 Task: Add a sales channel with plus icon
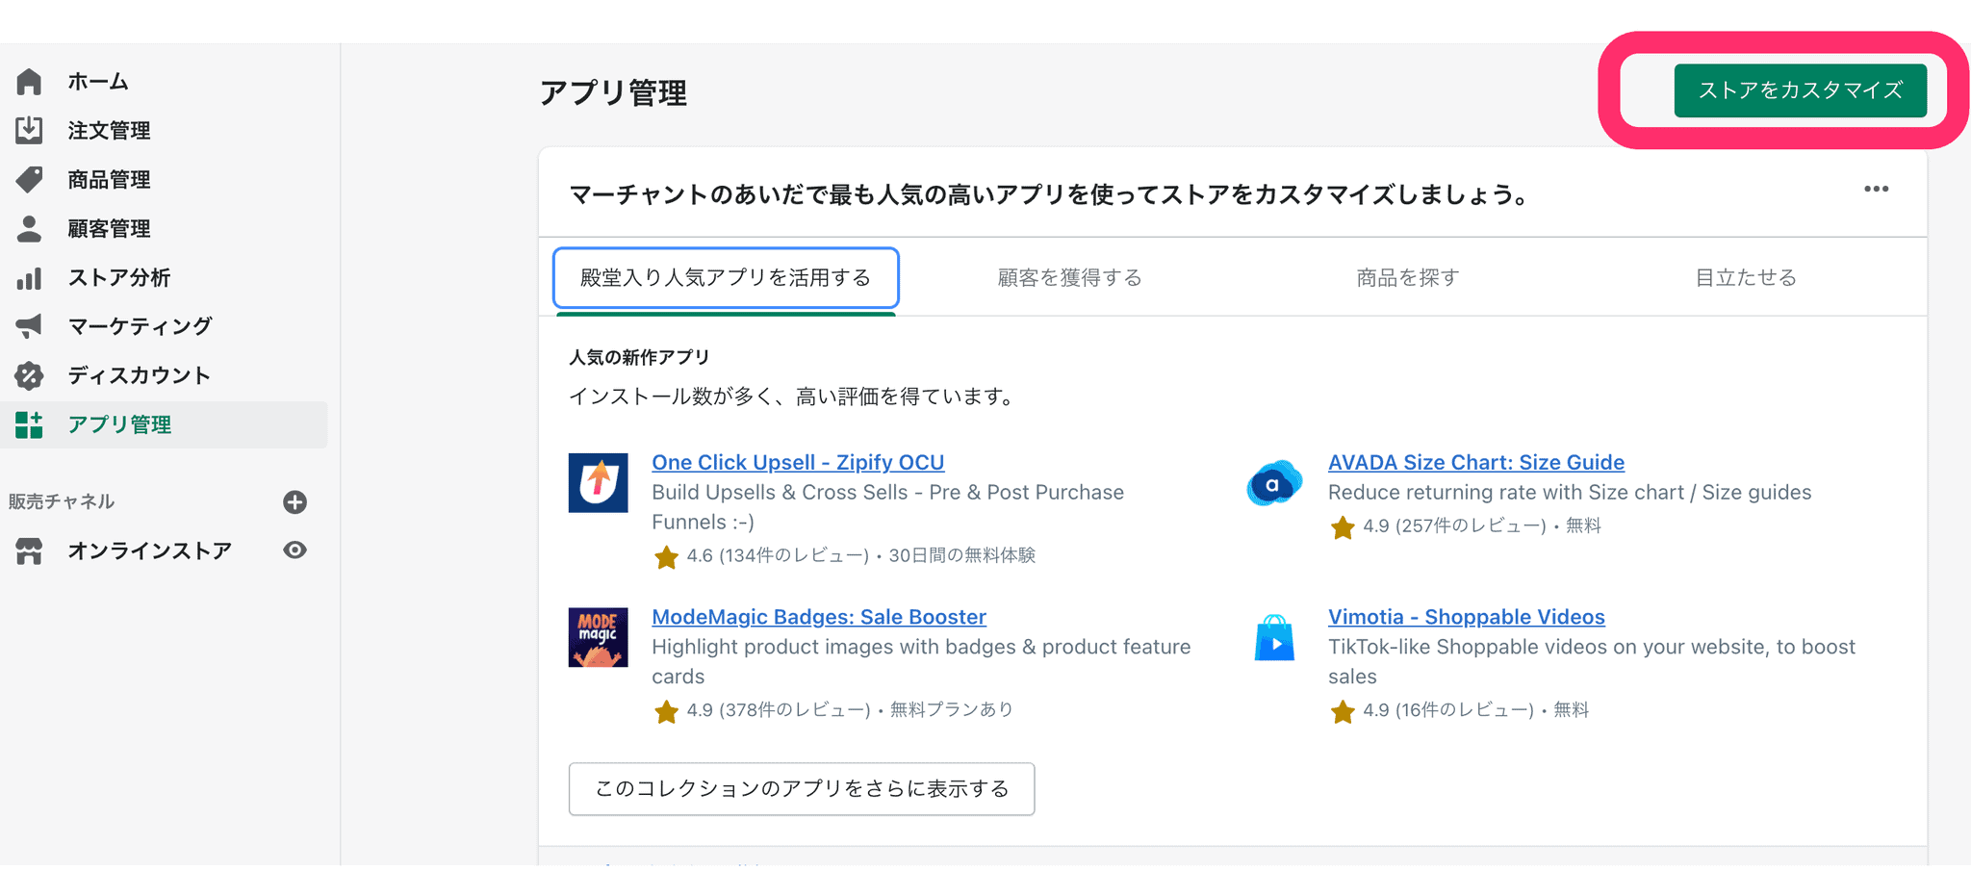coord(295,501)
